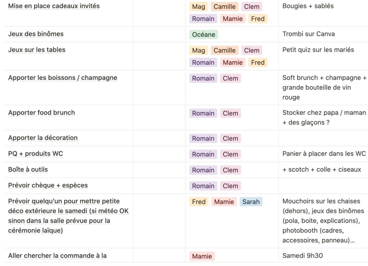Click Camille tag in the cadeaux invités row
This screenshot has width=368, height=266.
(x=225, y=6)
